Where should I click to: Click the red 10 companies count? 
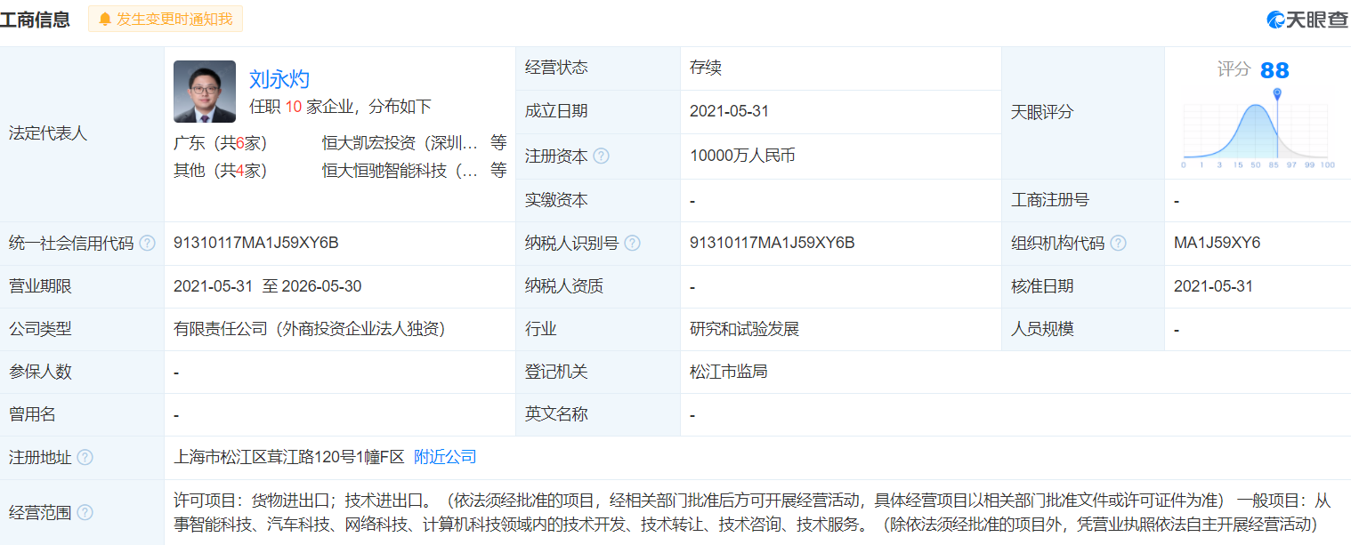tap(294, 107)
